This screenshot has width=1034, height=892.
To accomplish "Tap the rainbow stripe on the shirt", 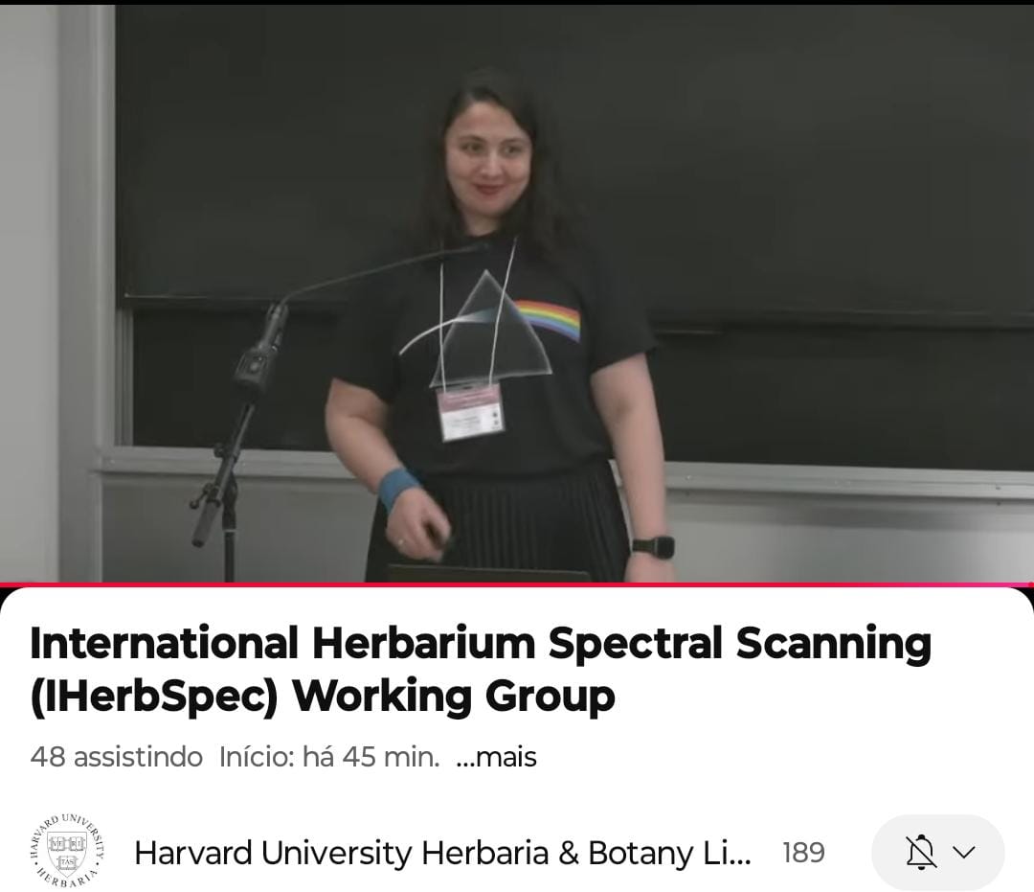I will 549,321.
